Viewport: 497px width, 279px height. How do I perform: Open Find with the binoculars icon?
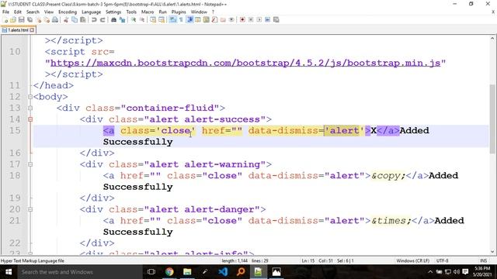coord(114,19)
